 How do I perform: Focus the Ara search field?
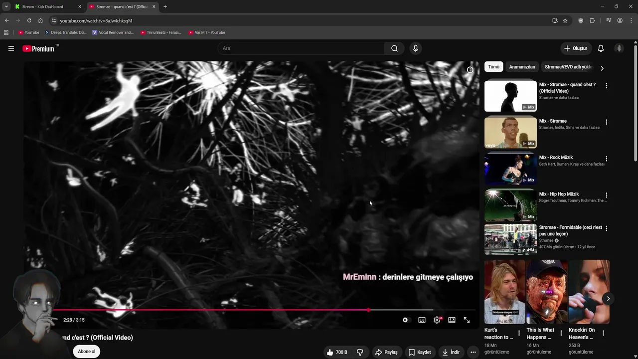click(x=301, y=48)
